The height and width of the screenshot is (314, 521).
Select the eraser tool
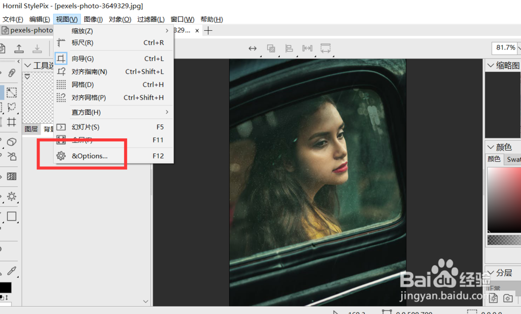coord(11,142)
